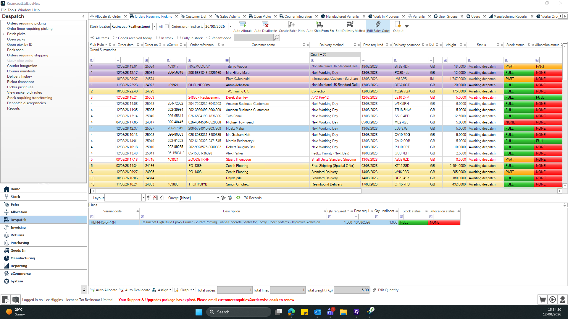Click the variant code search magnifier icon
Viewport: 568px width, 319px height.
276,38
